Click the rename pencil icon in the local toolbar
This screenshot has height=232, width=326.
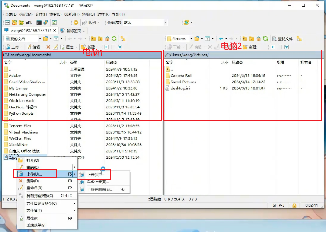(x=55, y=47)
